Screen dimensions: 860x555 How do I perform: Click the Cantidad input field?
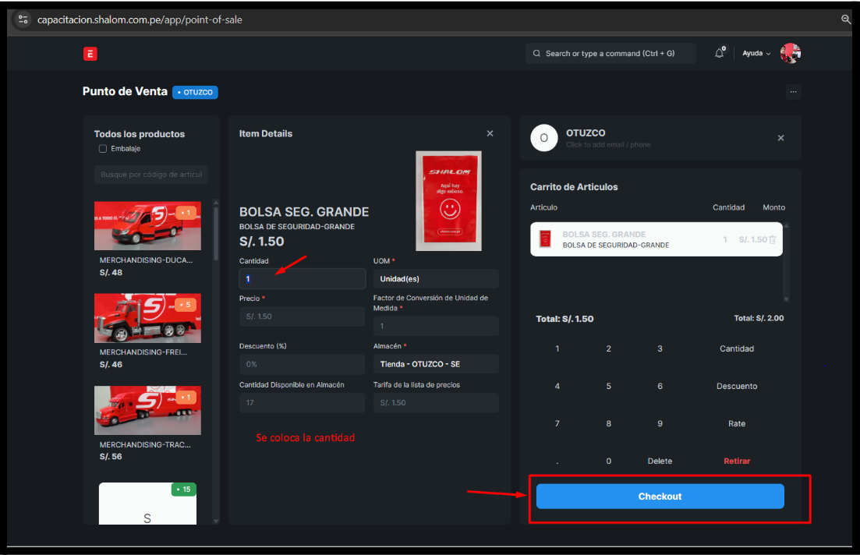tap(302, 279)
